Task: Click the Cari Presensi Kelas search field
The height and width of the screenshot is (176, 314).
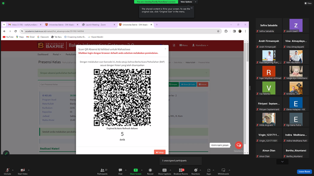Action: (58, 85)
